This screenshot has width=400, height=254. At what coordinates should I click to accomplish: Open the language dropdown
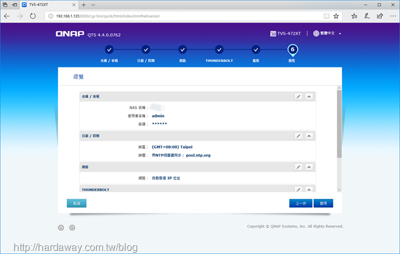coord(327,33)
